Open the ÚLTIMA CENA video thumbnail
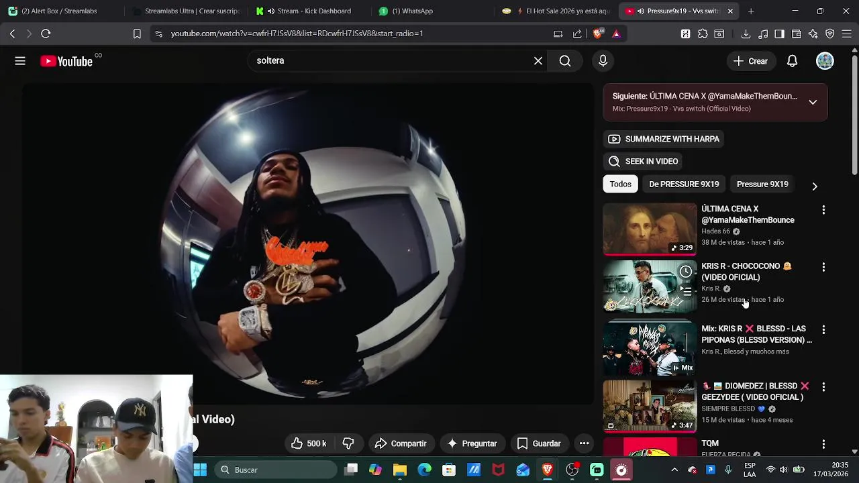 coord(650,229)
